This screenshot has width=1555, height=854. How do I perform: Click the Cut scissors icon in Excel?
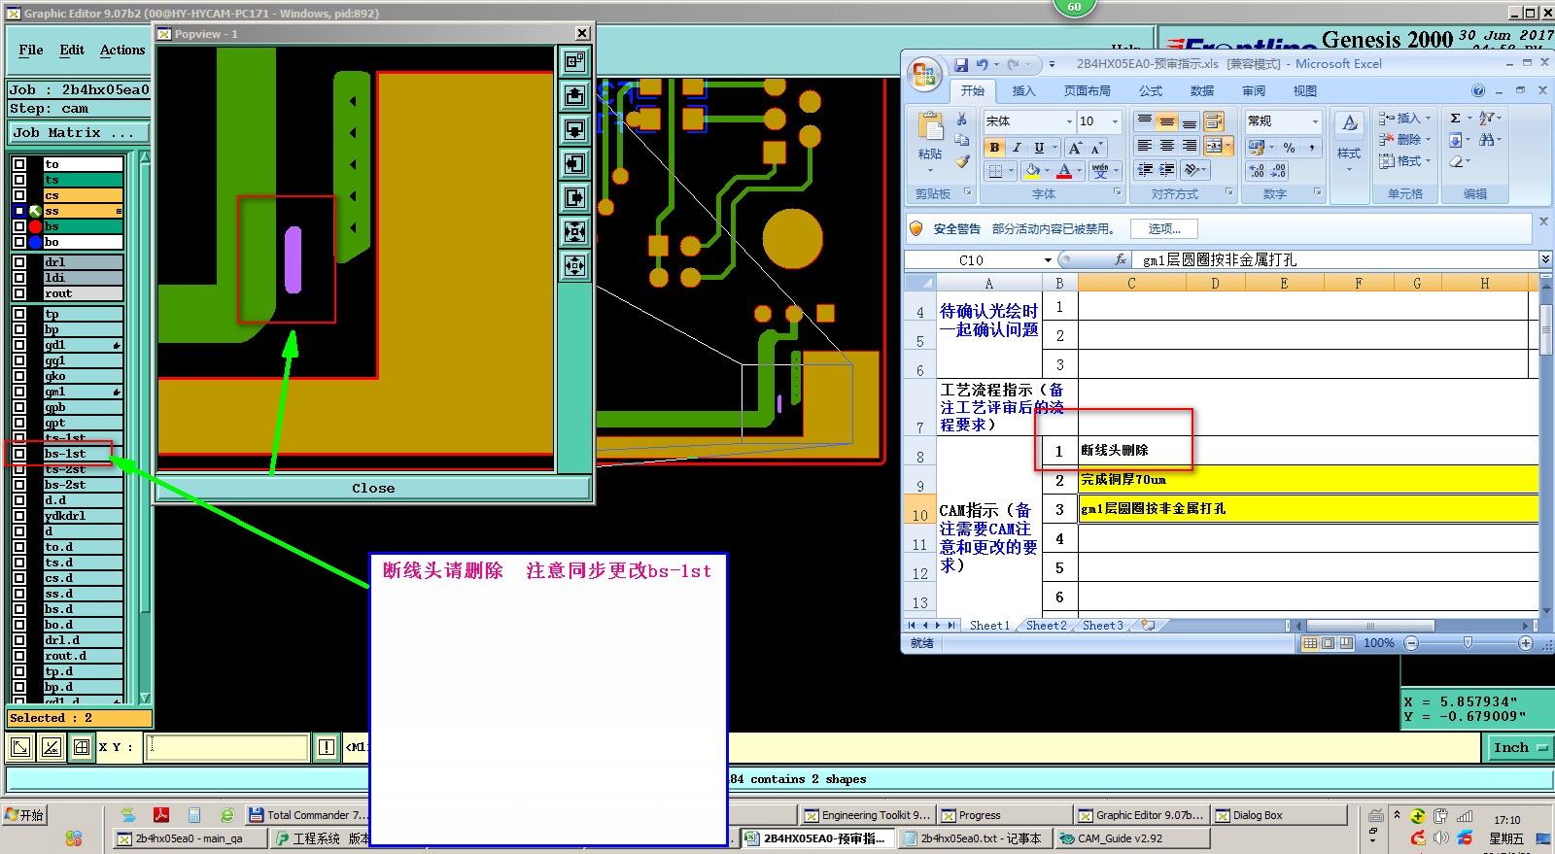(961, 119)
